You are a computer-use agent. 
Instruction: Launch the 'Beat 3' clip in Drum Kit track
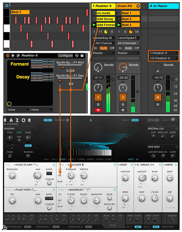[x=119, y=25]
